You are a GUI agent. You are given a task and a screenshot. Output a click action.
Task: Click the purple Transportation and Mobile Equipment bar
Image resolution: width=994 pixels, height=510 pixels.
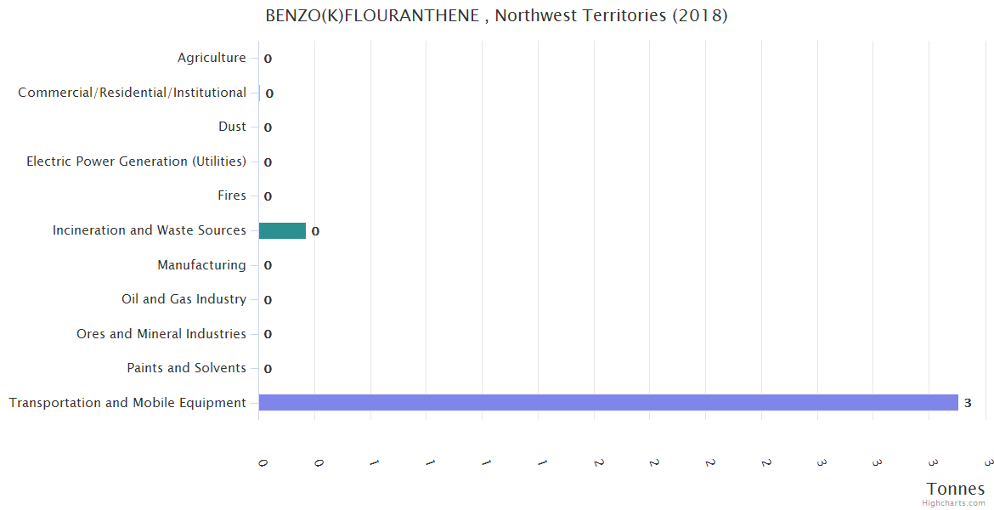(x=607, y=402)
